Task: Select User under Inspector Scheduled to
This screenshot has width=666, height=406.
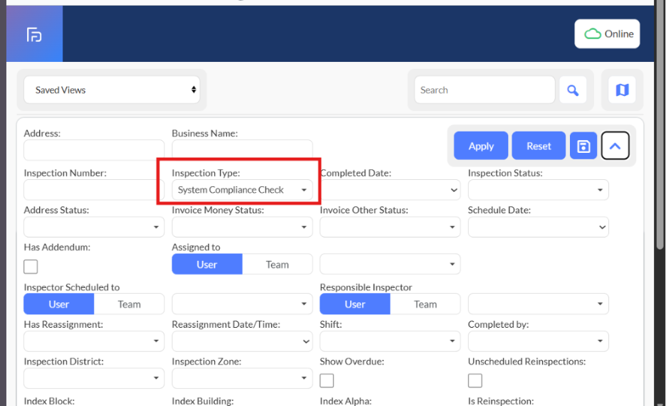Action: click(59, 304)
